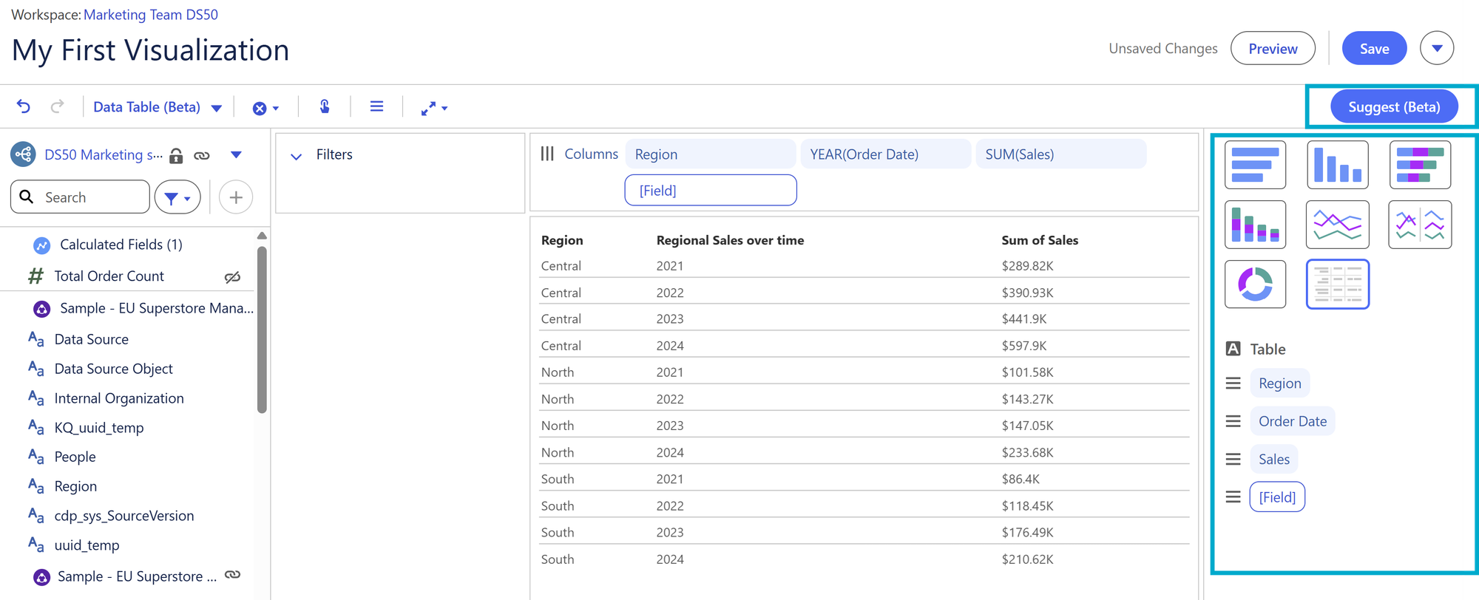Click link icon next to bottom Sample - EU Superstore
This screenshot has width=1479, height=600.
pos(233,575)
